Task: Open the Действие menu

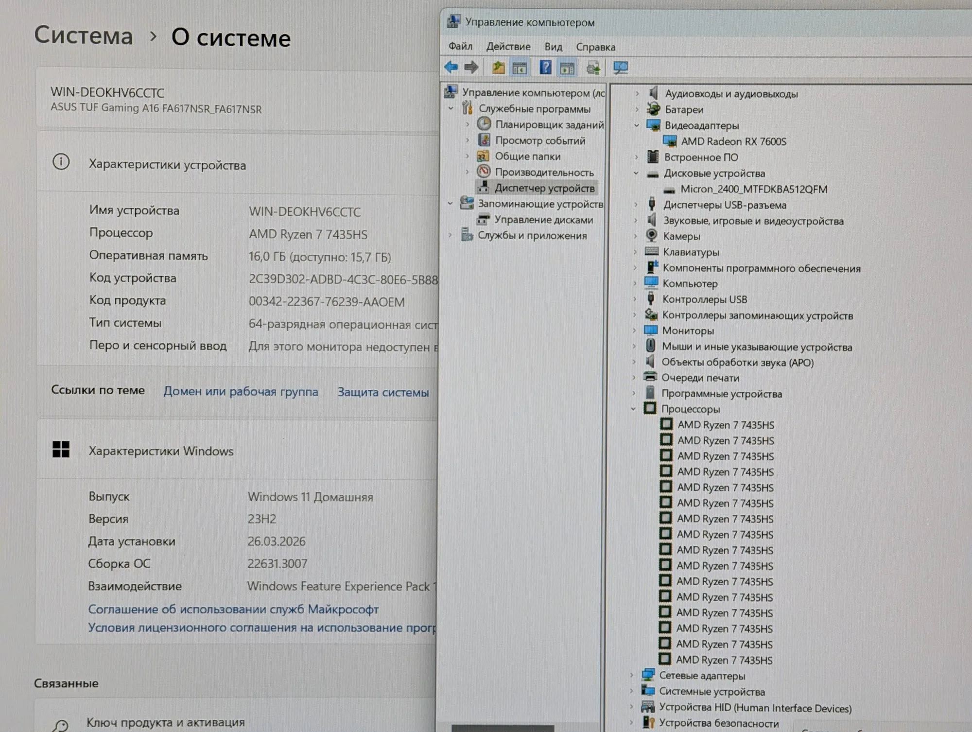Action: (508, 47)
